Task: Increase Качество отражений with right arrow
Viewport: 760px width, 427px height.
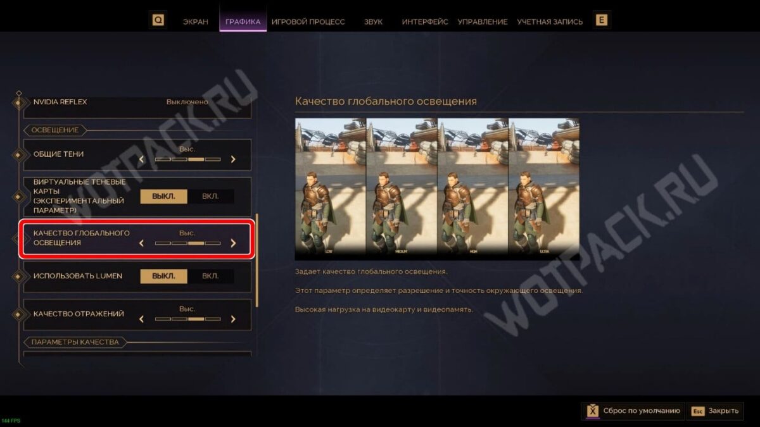Action: (233, 319)
